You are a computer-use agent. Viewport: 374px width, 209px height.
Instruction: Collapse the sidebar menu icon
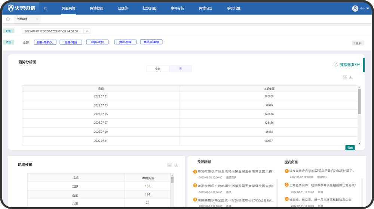[x=45, y=8]
